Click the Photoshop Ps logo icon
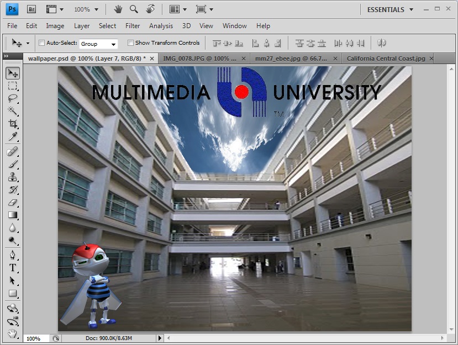 [x=12, y=9]
